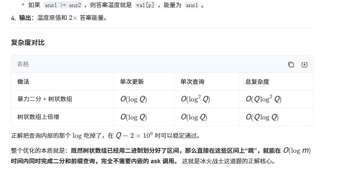Copy the complexity table via copy icon
Viewport: 342px width, 170px height.
291,64
